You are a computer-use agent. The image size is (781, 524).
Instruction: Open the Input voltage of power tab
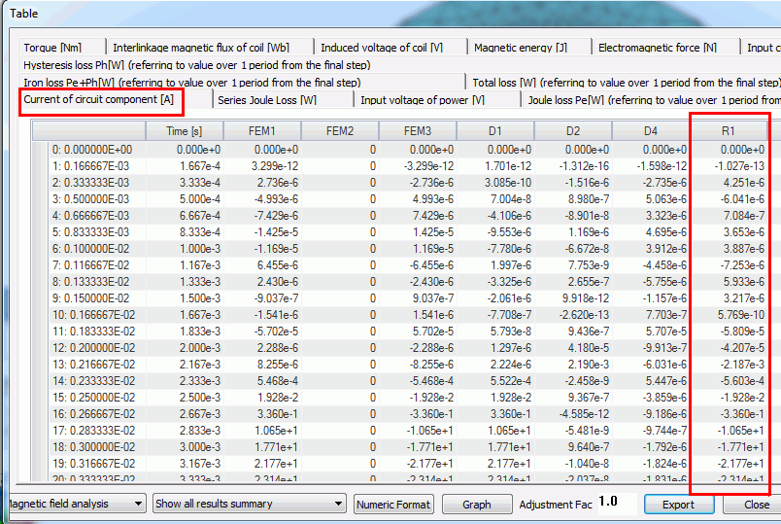[x=423, y=99]
